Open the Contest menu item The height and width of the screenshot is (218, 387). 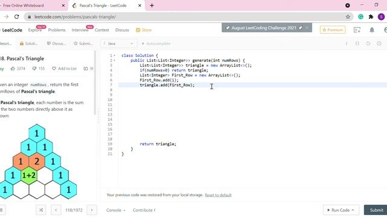point(102,30)
